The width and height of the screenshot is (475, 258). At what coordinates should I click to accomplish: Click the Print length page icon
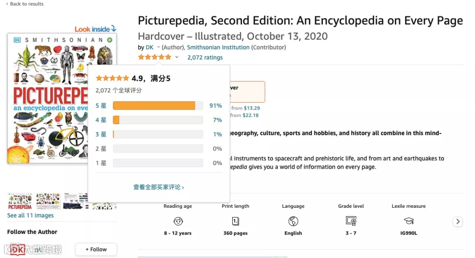click(x=235, y=221)
